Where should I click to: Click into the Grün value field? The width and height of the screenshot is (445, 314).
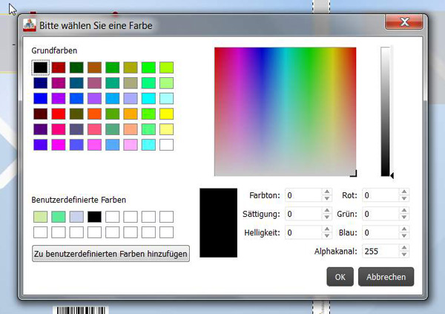[x=380, y=214]
